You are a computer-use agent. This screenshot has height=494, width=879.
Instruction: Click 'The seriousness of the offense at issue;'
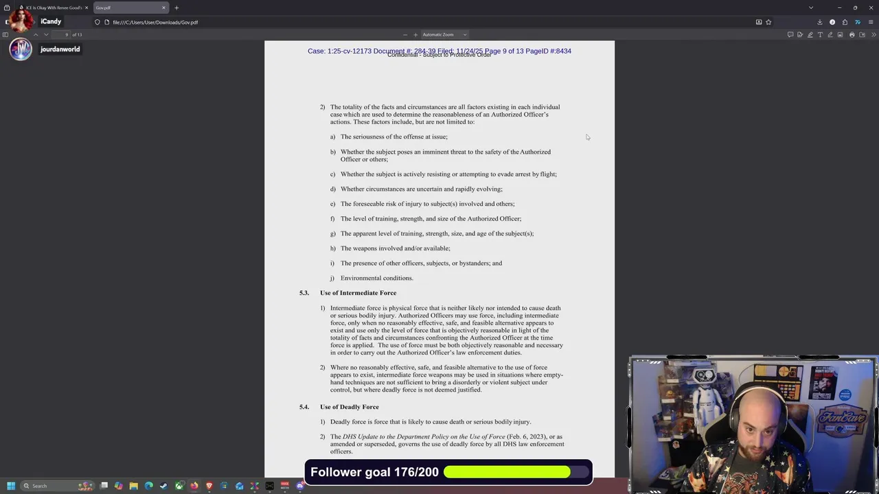pyautogui.click(x=394, y=137)
